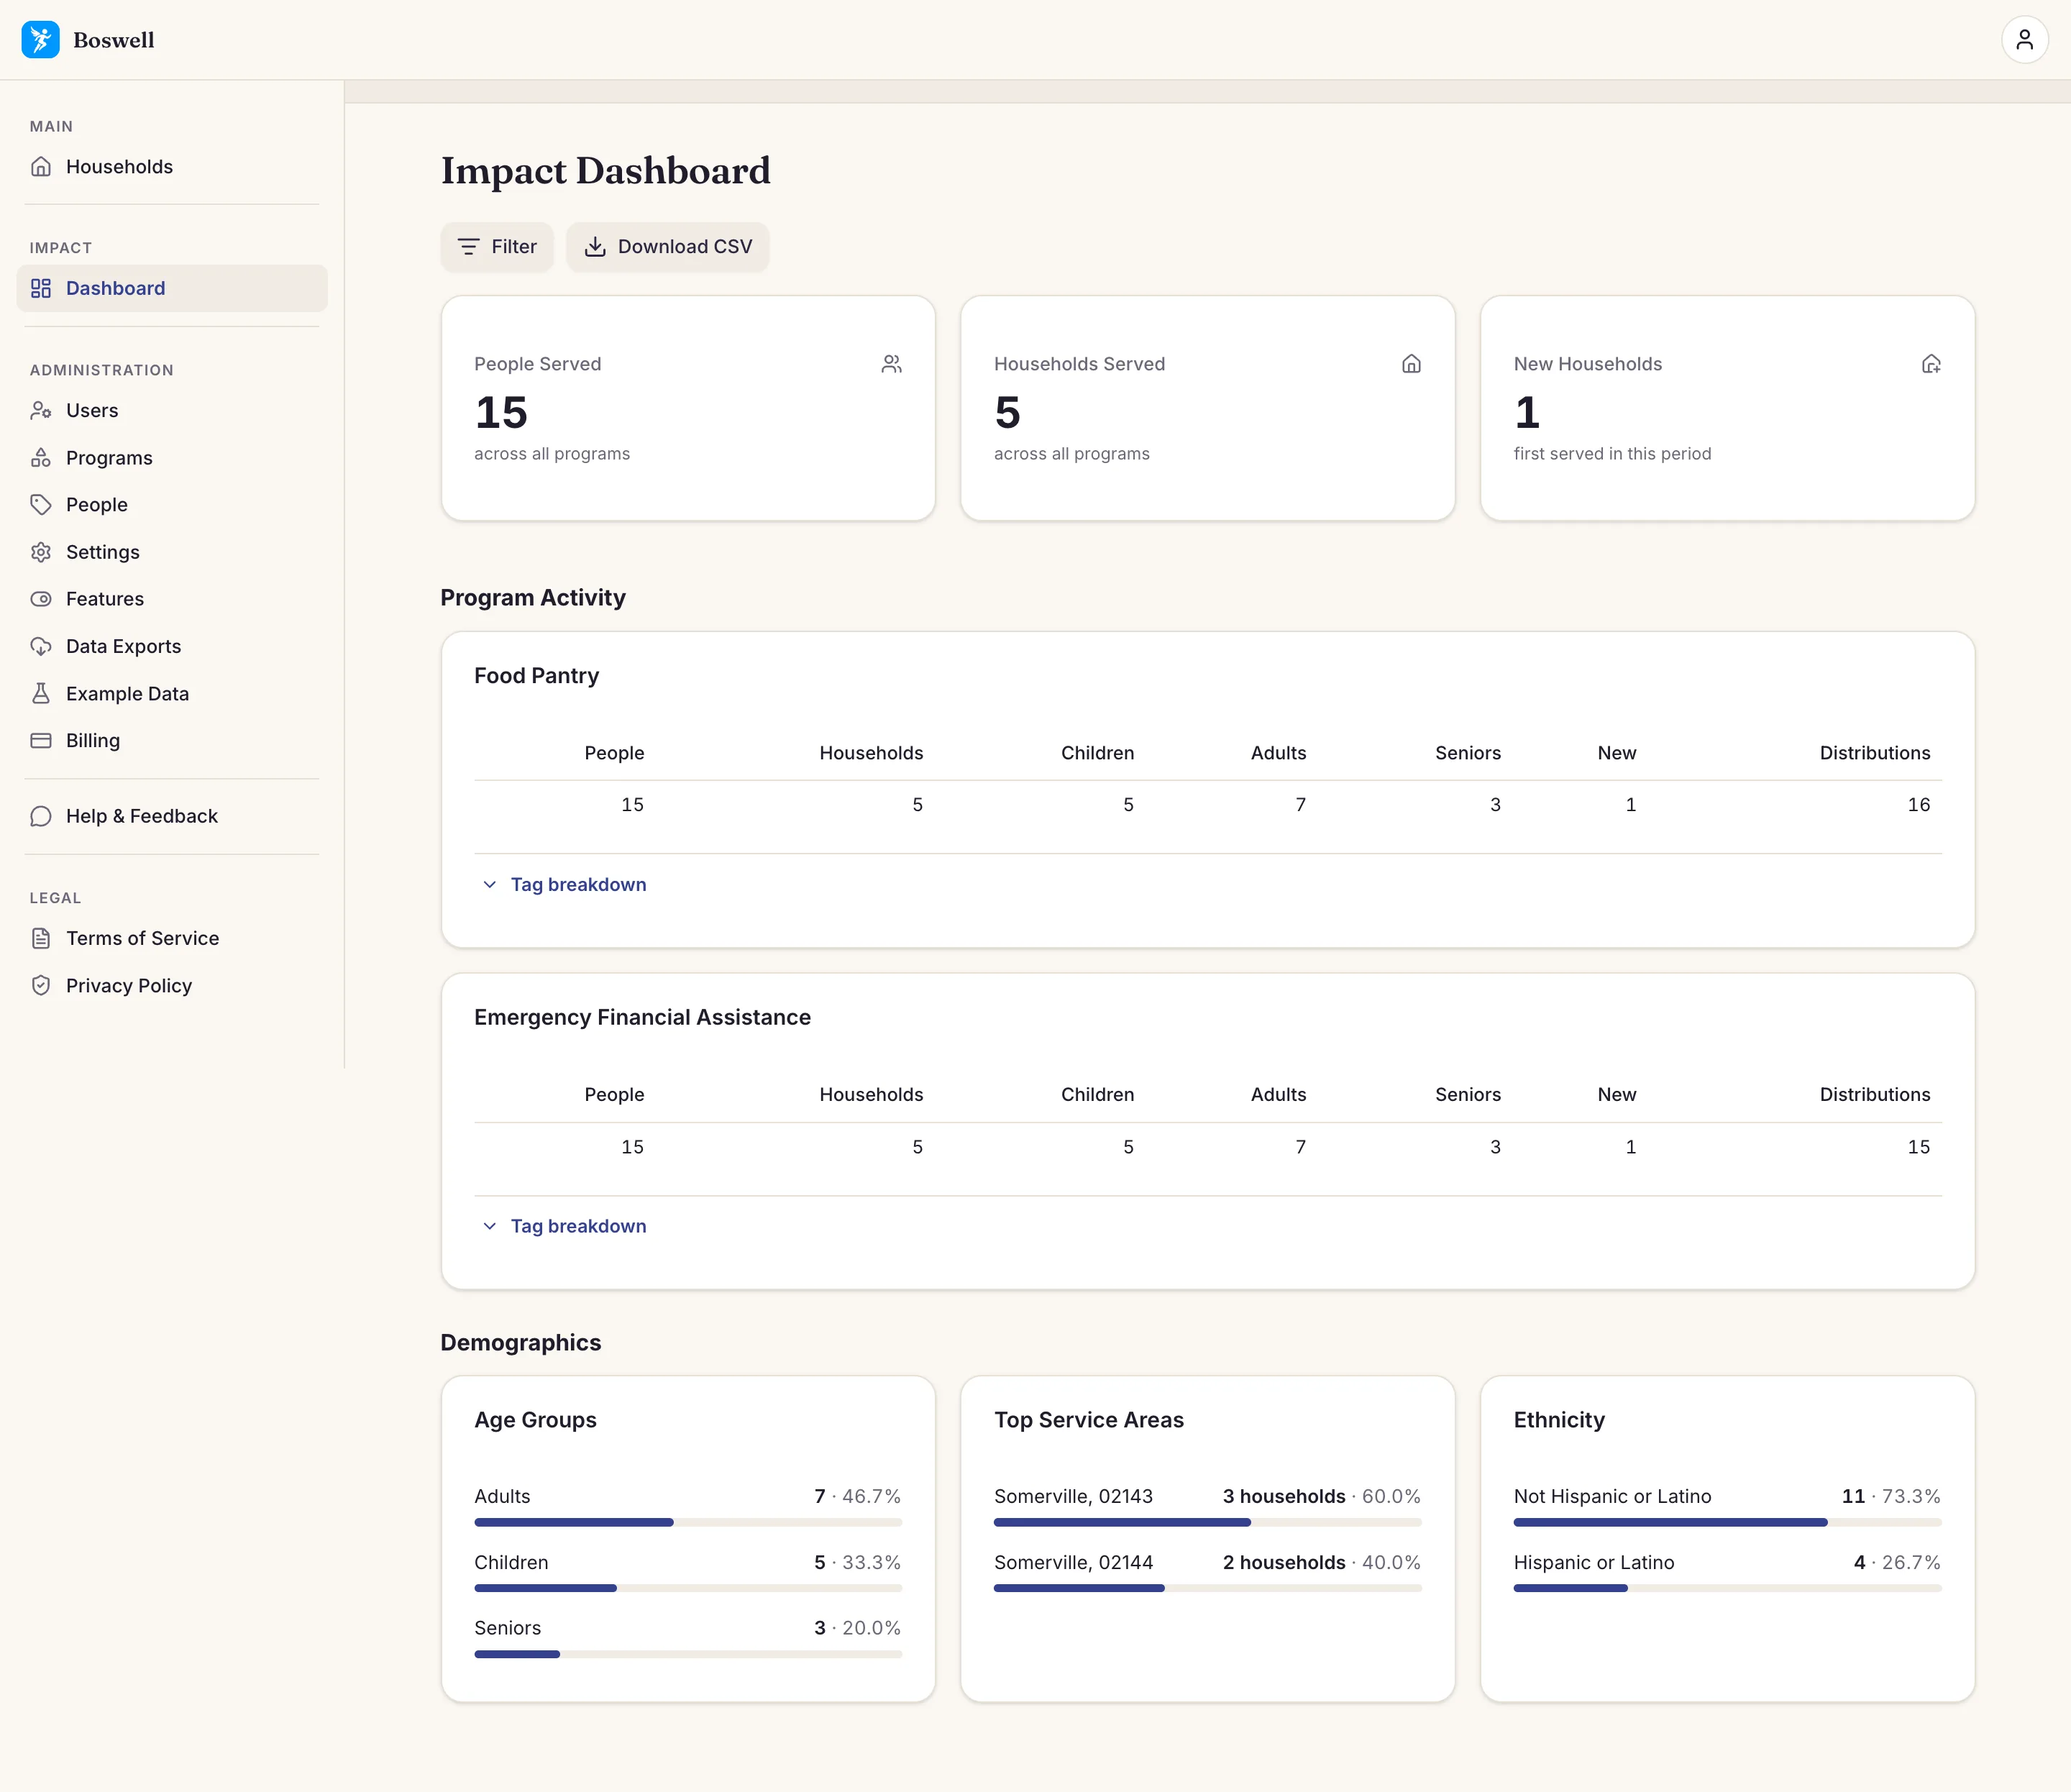Click the People Served card
The height and width of the screenshot is (1792, 2071).
point(688,408)
